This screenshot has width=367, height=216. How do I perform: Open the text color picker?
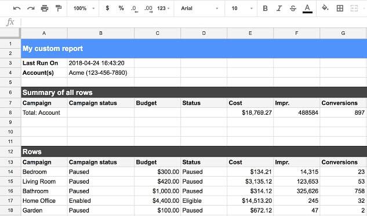click(x=307, y=9)
